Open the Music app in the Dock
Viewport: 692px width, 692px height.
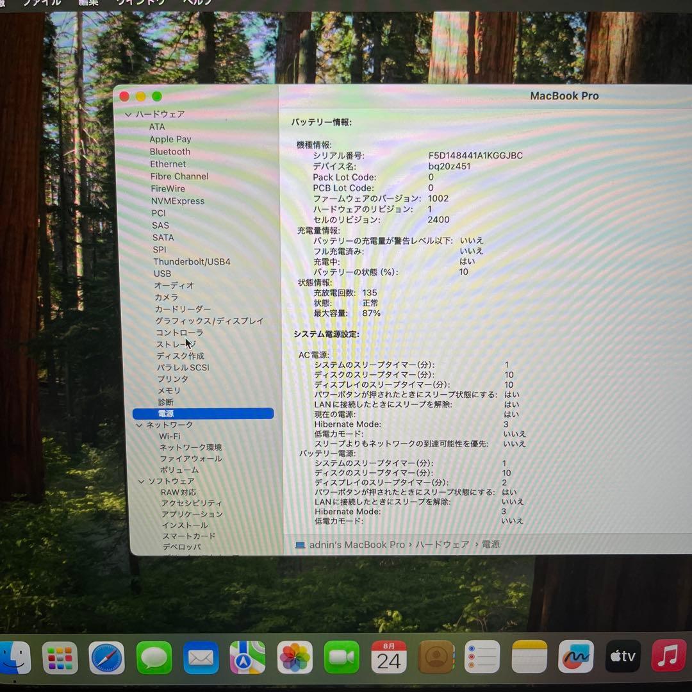click(669, 657)
